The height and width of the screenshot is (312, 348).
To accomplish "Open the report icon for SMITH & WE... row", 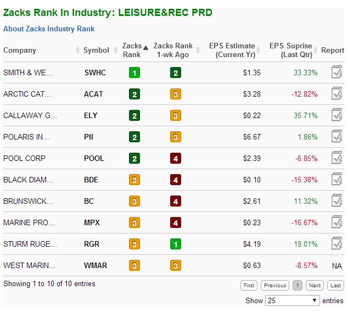I will (x=336, y=73).
